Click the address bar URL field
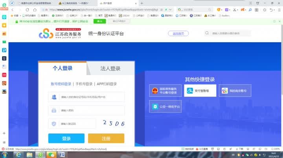Image resolution: width=283 pixels, height=158 pixels. [x=104, y=10]
